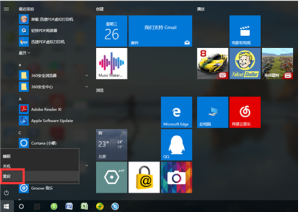299x212 pixels.
Task: Select Sleep in the power menu
Action: (x=40, y=156)
